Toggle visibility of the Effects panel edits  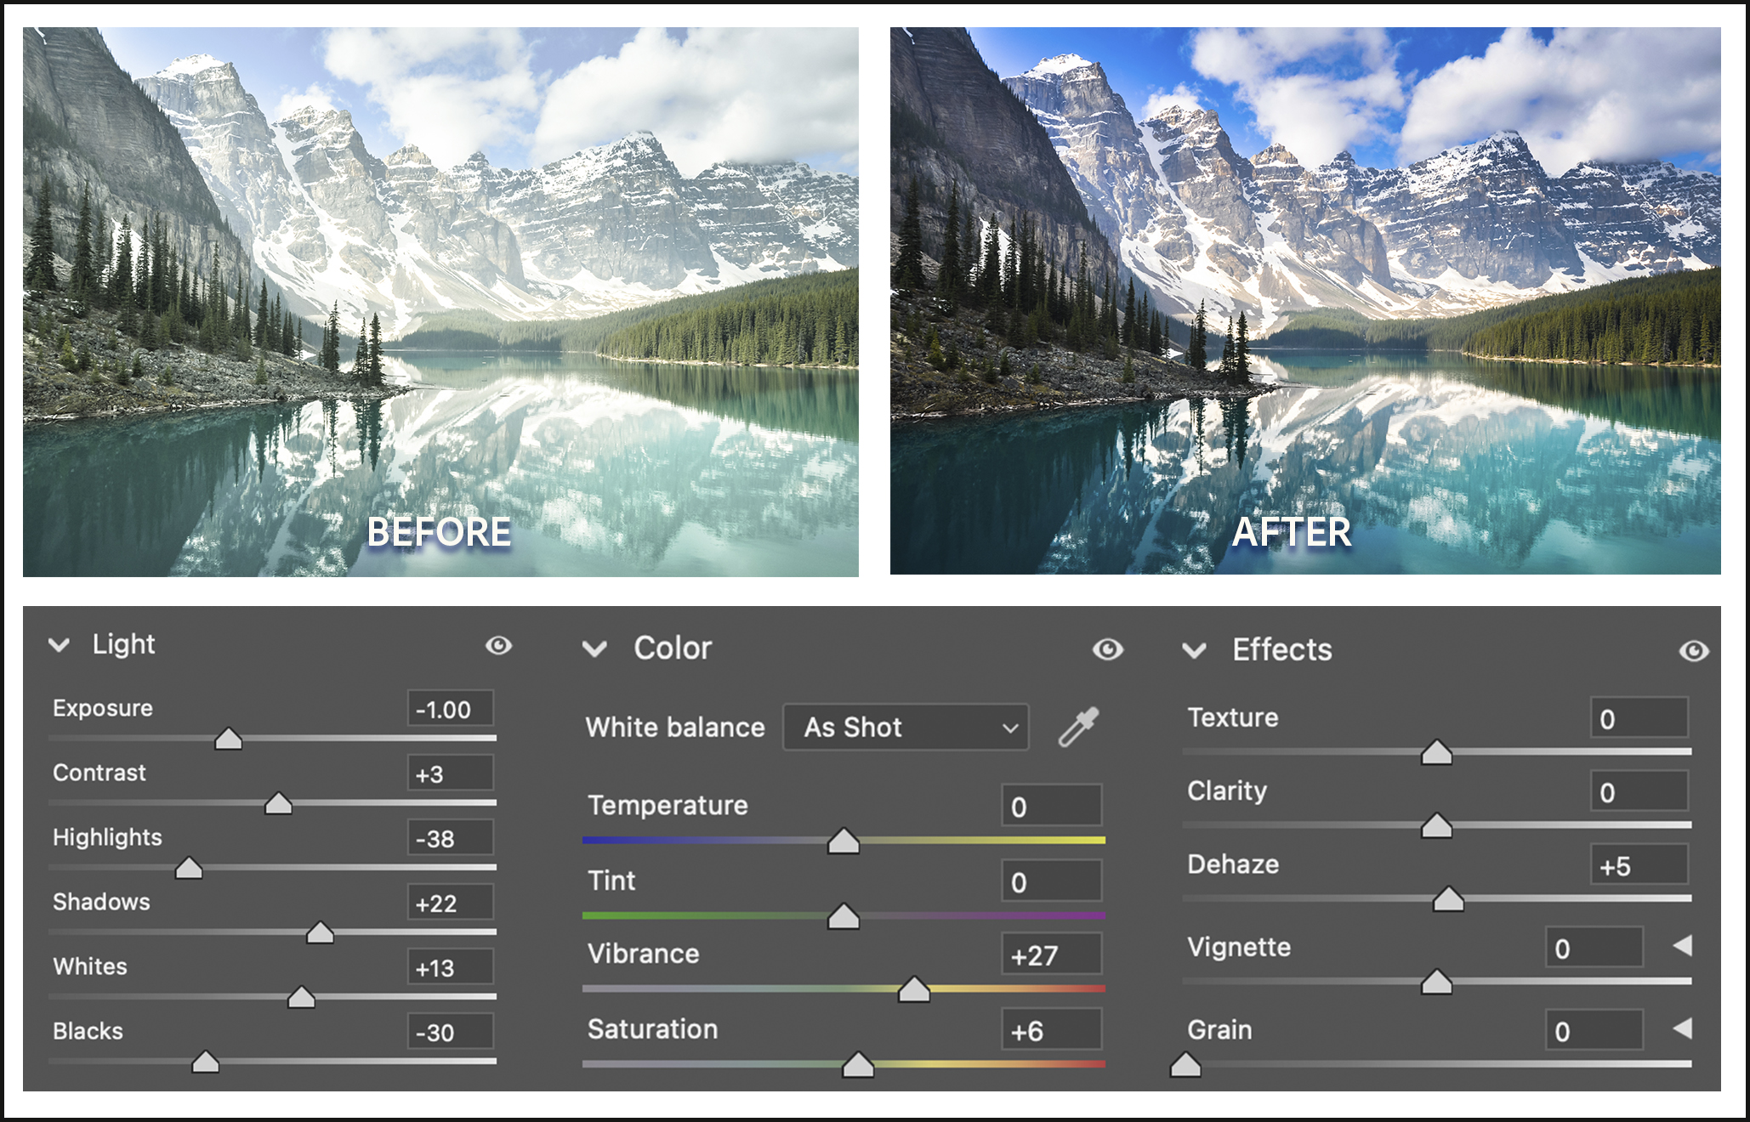click(x=1695, y=650)
